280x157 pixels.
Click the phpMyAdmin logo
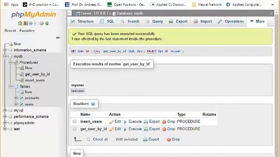[x=34, y=14]
